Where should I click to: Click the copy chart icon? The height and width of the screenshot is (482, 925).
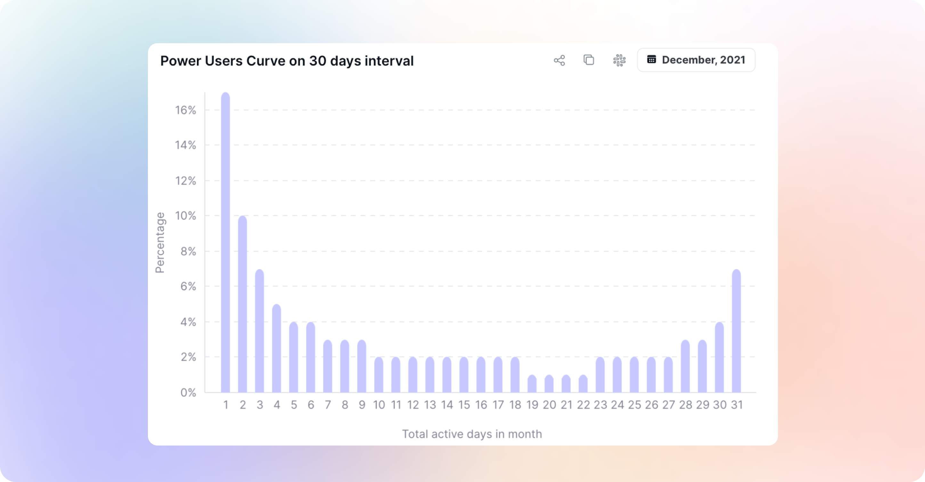(589, 60)
